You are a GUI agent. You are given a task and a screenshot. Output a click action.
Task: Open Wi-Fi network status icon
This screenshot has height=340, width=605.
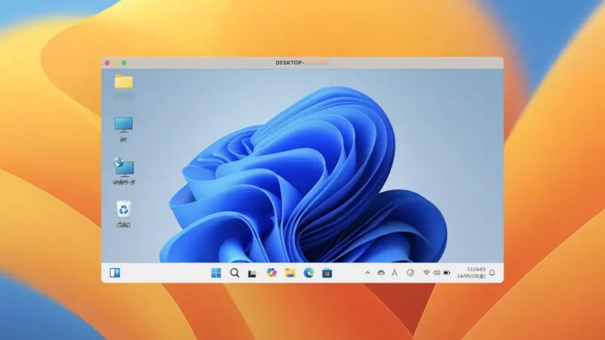tap(427, 273)
